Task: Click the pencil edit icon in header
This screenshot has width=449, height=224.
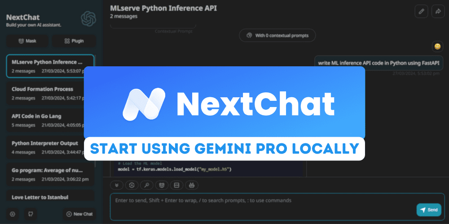Action: (421, 12)
